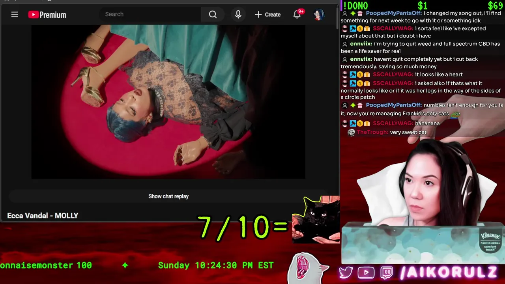This screenshot has width=505, height=284.
Task: Click the first PoopedMyPantsOff username in chat
Action: 393,13
